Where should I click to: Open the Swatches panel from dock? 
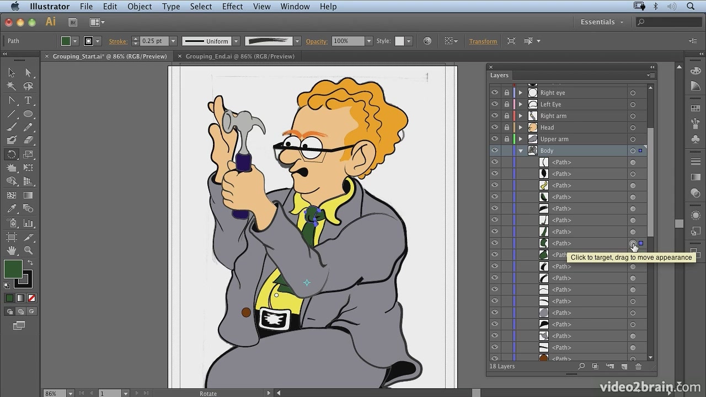point(696,108)
